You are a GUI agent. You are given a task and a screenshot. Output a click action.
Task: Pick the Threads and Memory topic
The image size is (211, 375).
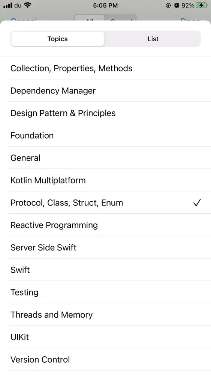(105, 315)
